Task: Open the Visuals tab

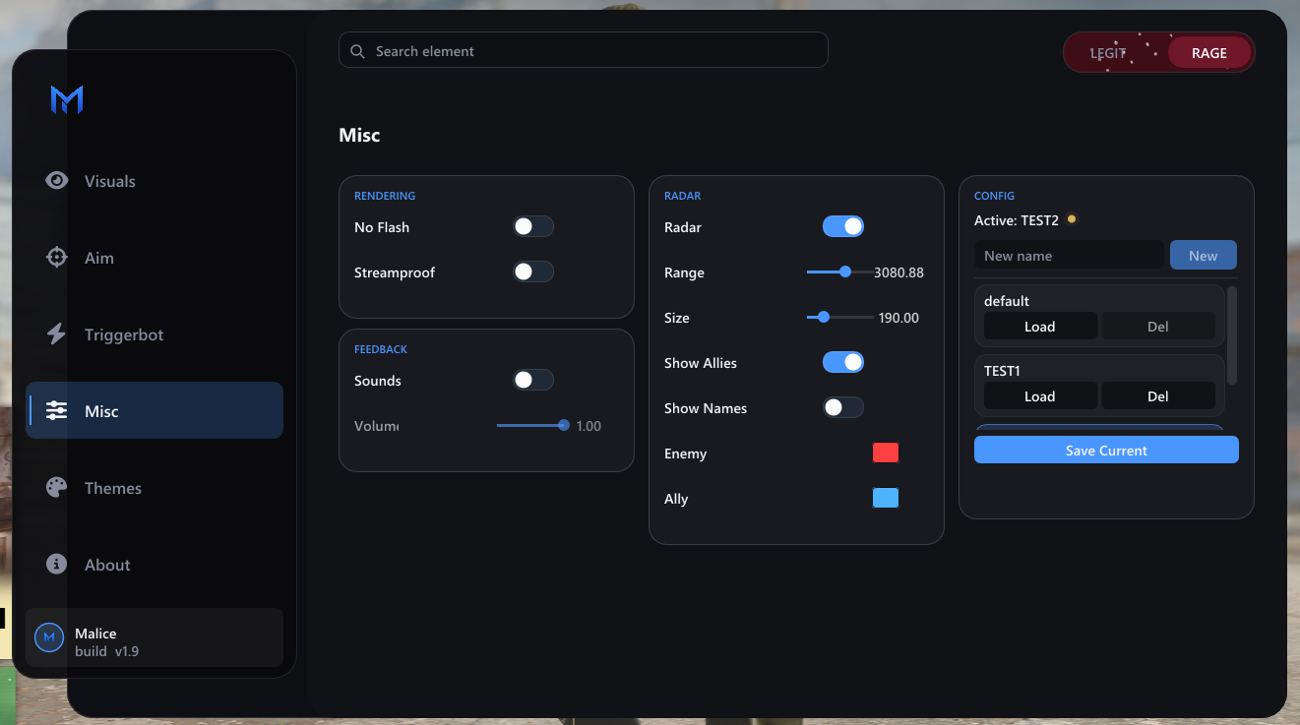Action: [155, 181]
